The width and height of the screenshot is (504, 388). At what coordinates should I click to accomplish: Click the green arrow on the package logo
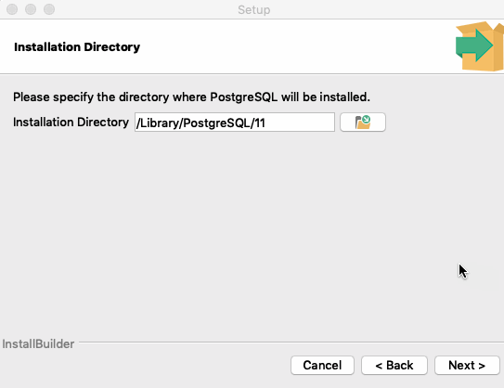tap(473, 45)
